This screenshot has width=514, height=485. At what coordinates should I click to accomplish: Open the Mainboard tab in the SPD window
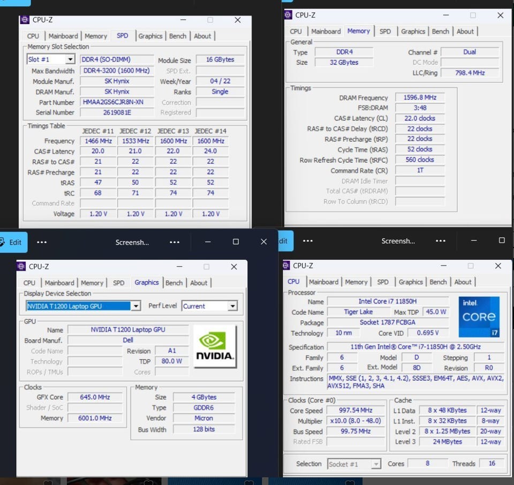[63, 36]
